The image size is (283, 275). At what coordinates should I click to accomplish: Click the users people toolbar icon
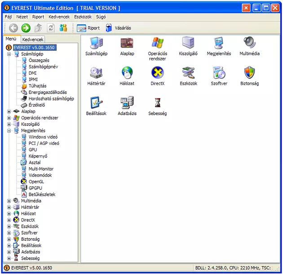point(63,28)
